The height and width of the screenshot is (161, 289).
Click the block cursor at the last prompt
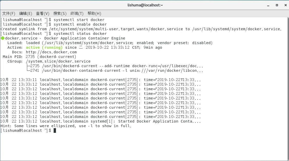(x=55, y=130)
